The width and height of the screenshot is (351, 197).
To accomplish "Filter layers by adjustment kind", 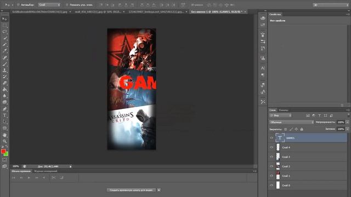I will [x=314, y=115].
